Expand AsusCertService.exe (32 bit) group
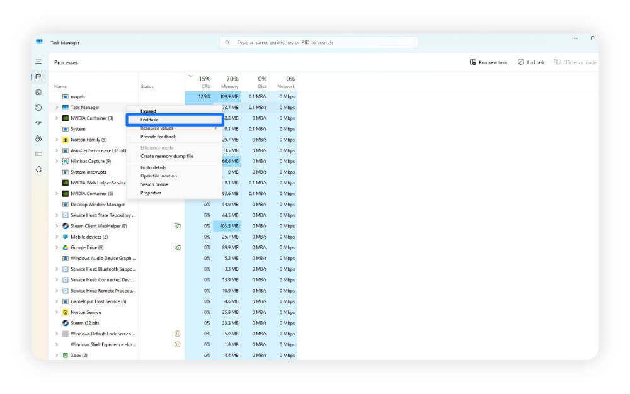The width and height of the screenshot is (630, 394). (57, 150)
